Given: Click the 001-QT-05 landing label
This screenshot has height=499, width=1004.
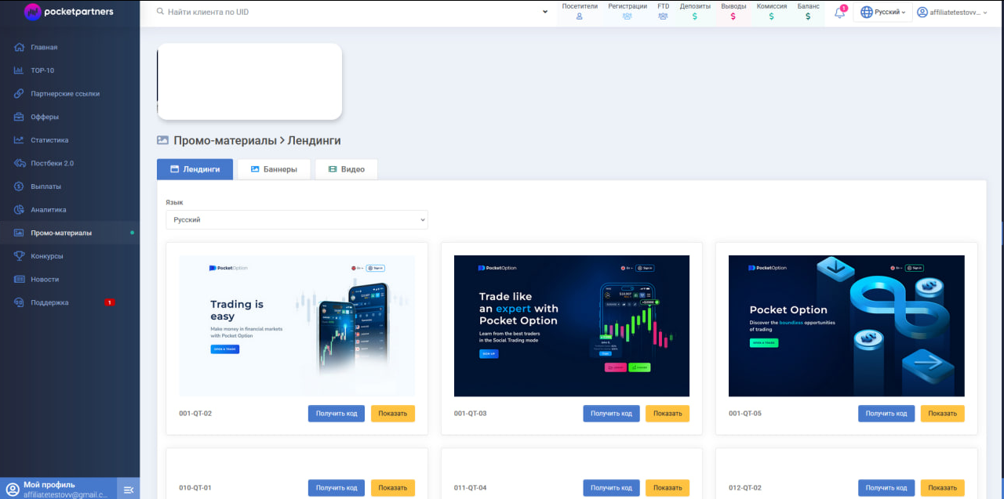Looking at the screenshot, I should pos(745,414).
